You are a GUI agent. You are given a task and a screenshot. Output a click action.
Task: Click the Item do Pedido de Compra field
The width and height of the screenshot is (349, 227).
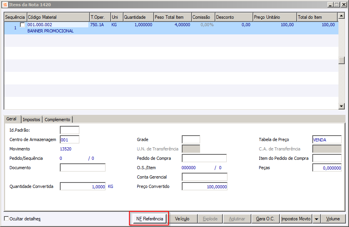tap(327, 158)
